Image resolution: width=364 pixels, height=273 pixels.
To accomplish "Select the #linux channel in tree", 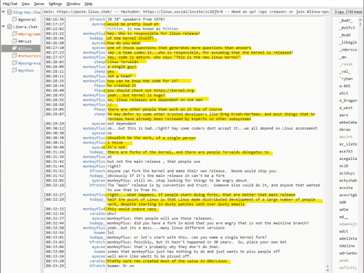I will click(25, 49).
